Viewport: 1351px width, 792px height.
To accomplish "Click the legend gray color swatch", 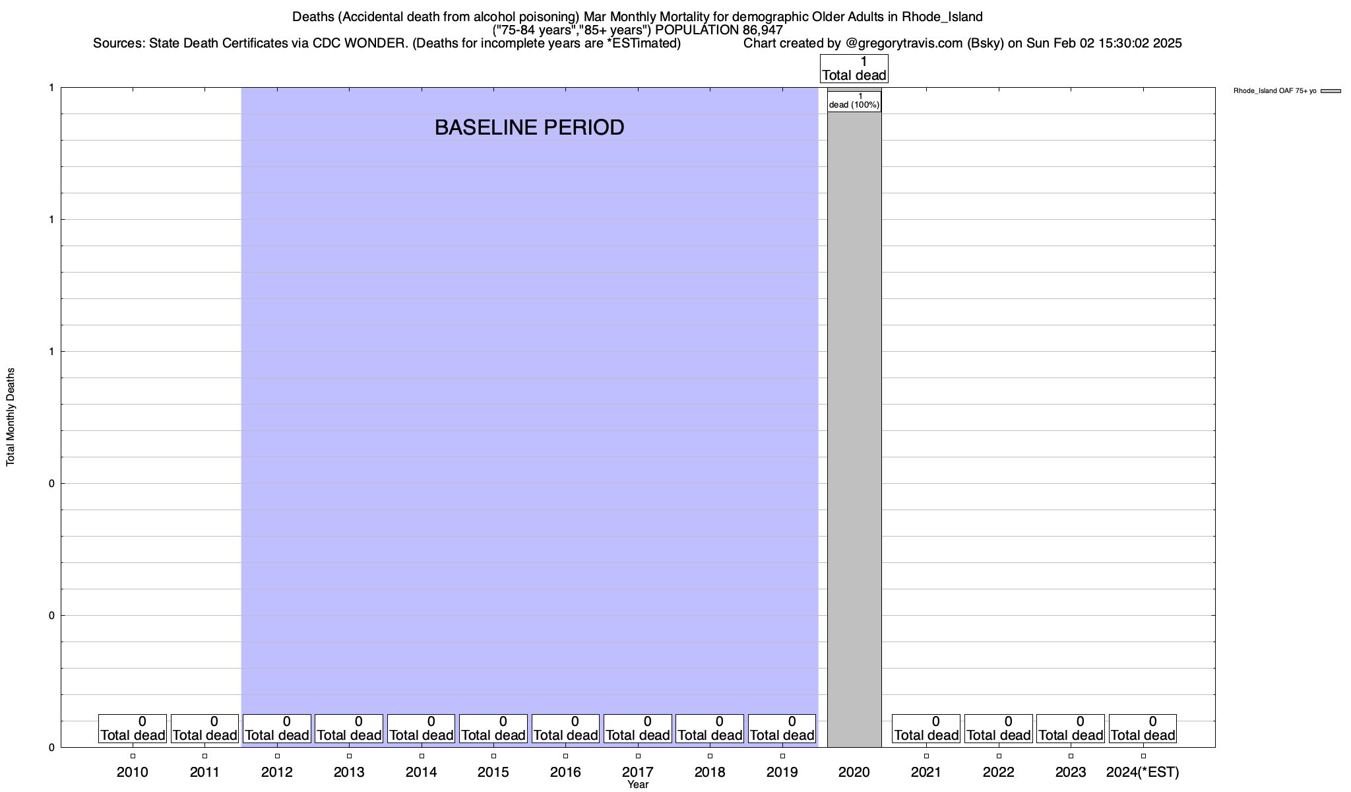I will [1331, 91].
